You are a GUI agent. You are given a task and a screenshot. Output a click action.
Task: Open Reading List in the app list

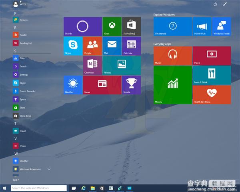tap(22, 43)
